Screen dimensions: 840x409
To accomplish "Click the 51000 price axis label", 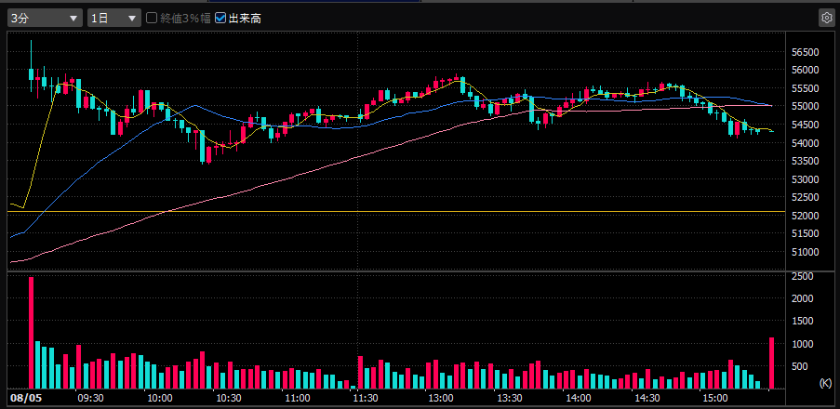I will pos(805,252).
